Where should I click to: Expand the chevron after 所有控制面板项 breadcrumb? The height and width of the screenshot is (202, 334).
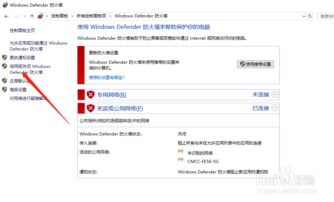[x=110, y=16]
